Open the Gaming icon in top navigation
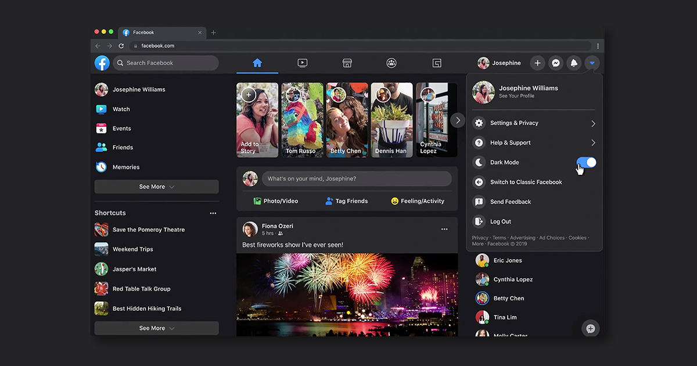The height and width of the screenshot is (366, 697). pyautogui.click(x=437, y=63)
